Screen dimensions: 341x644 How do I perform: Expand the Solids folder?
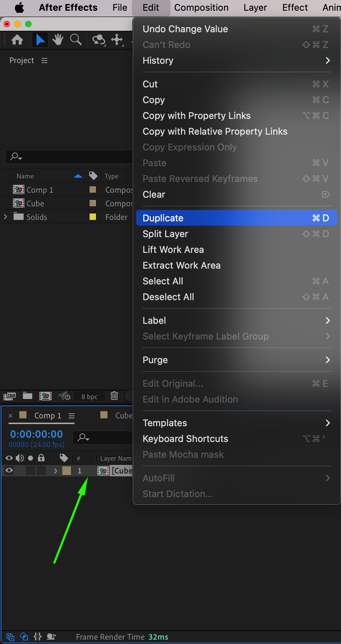5,217
